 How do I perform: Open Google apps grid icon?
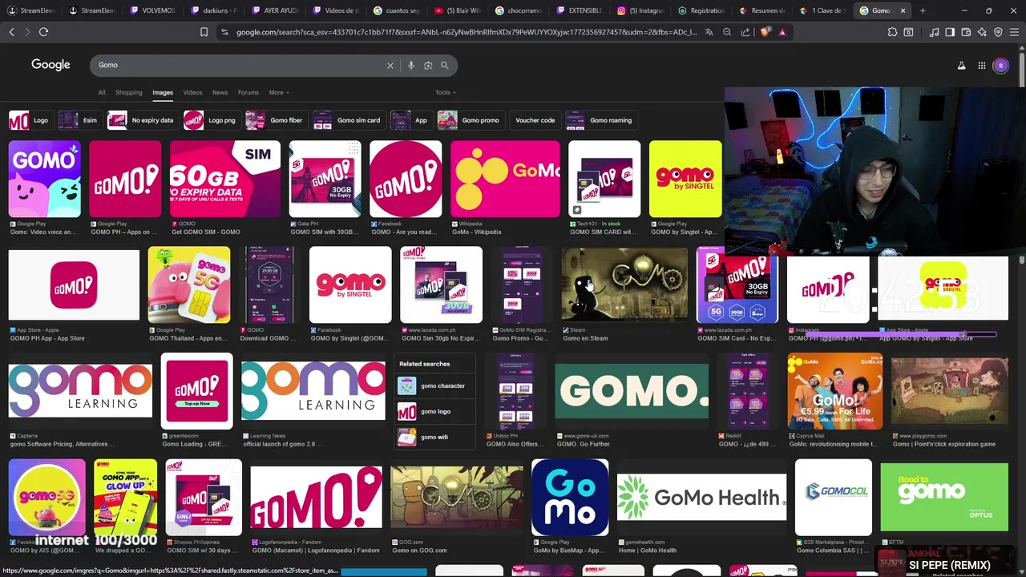982,66
